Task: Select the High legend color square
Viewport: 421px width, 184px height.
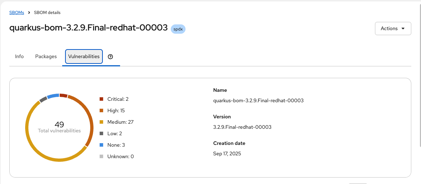Action: tap(101, 110)
